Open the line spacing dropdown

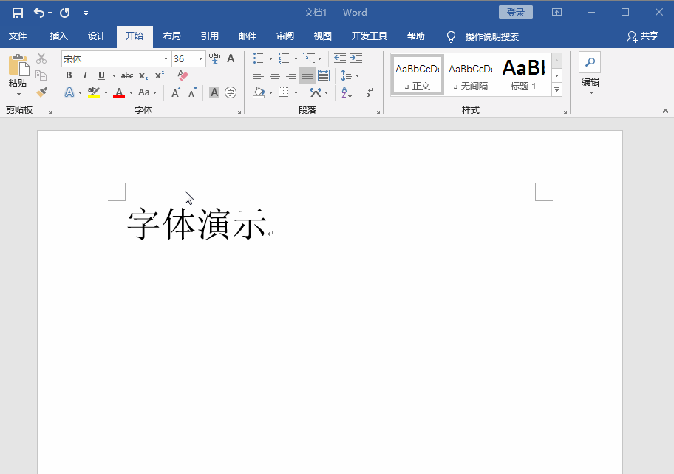pyautogui.click(x=348, y=75)
